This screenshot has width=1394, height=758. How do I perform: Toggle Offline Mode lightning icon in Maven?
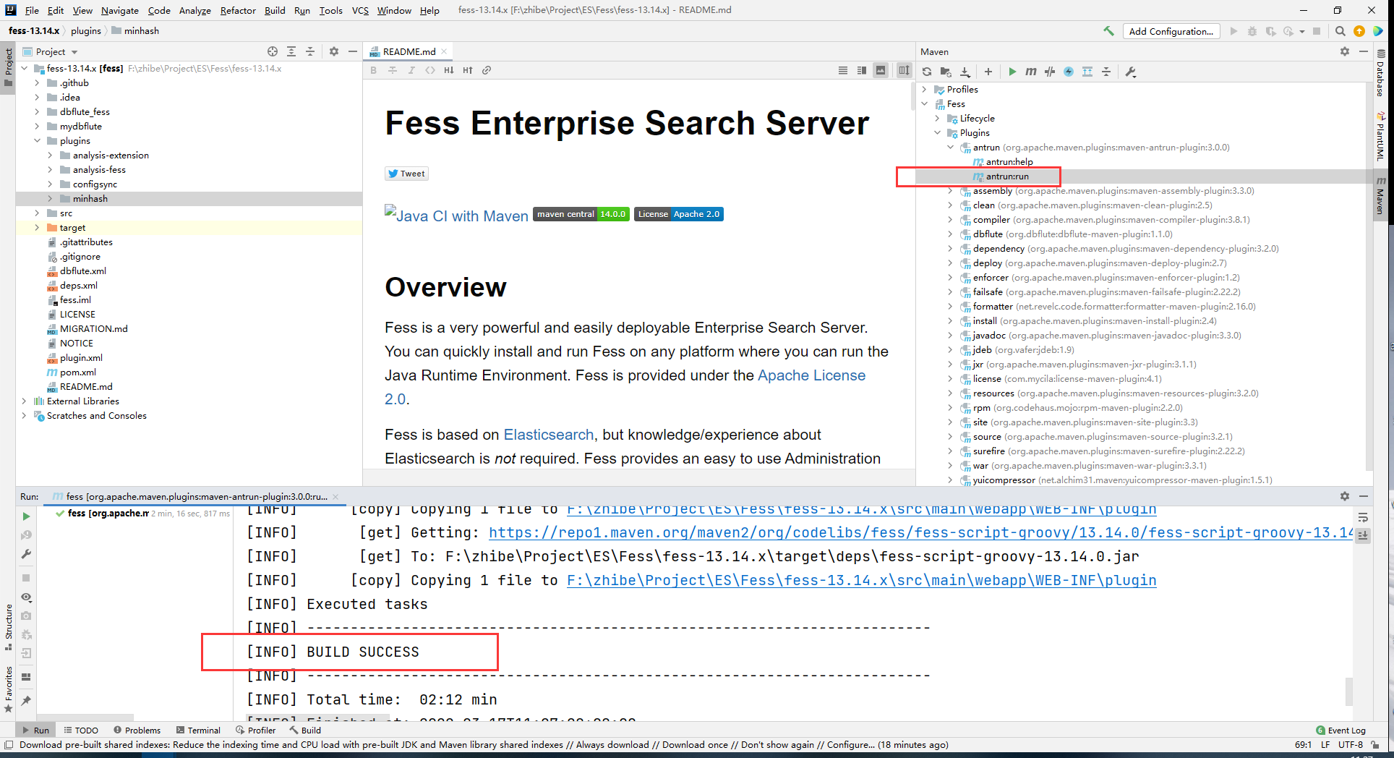click(x=1069, y=72)
